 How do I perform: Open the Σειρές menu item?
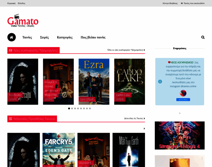point(44,37)
